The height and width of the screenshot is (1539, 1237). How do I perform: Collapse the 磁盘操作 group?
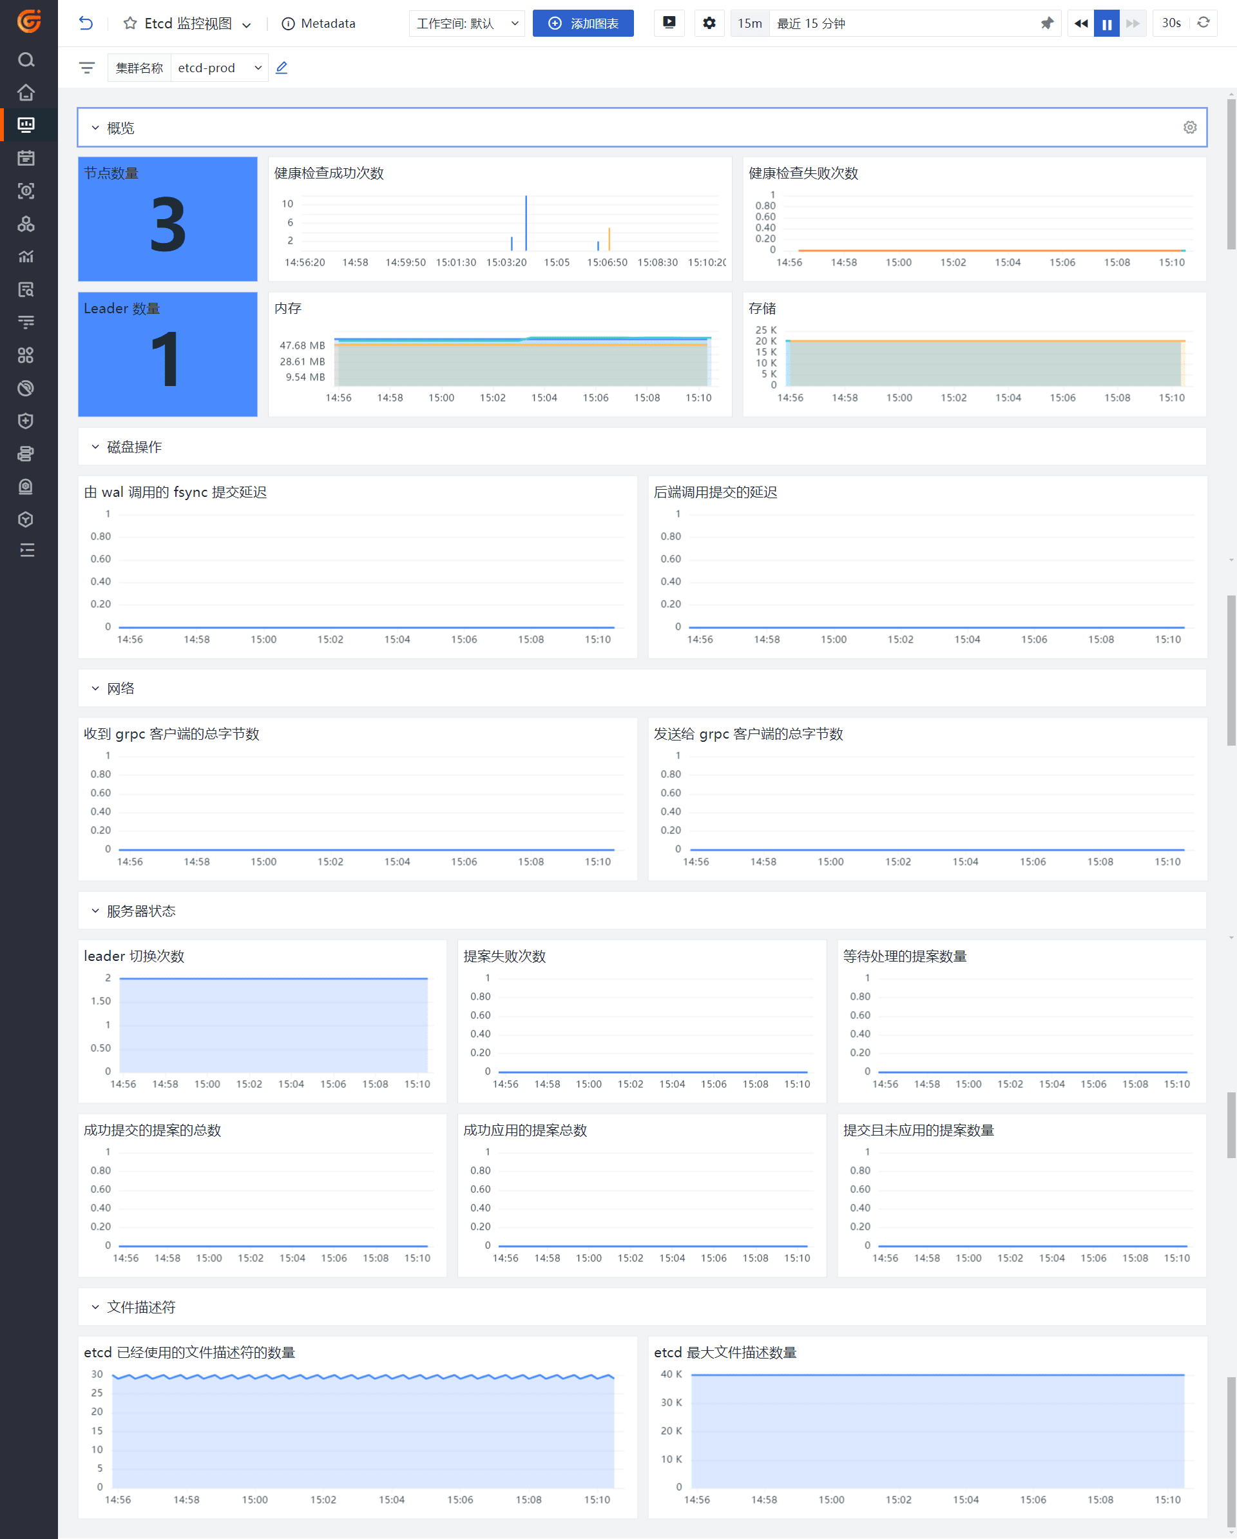pos(95,447)
